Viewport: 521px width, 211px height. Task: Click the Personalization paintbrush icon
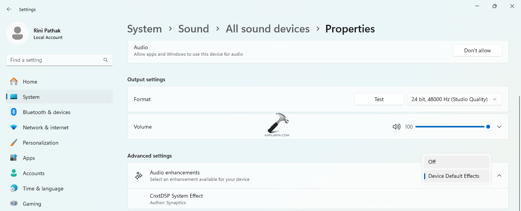[14, 143]
